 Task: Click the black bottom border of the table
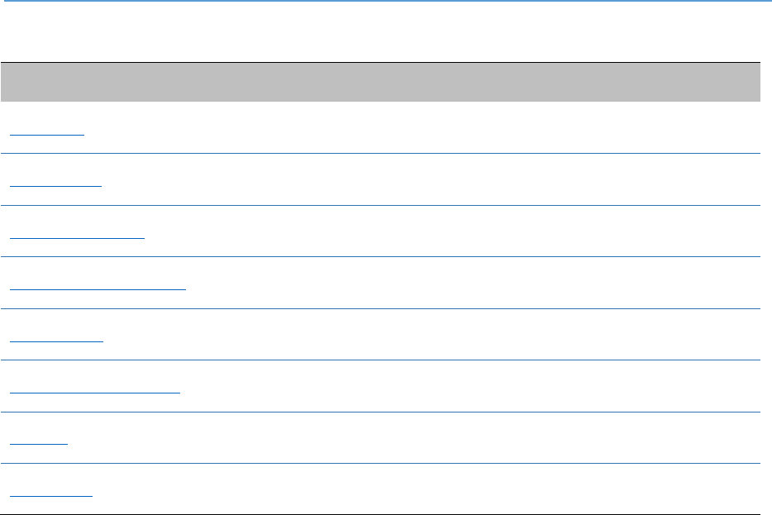380,514
